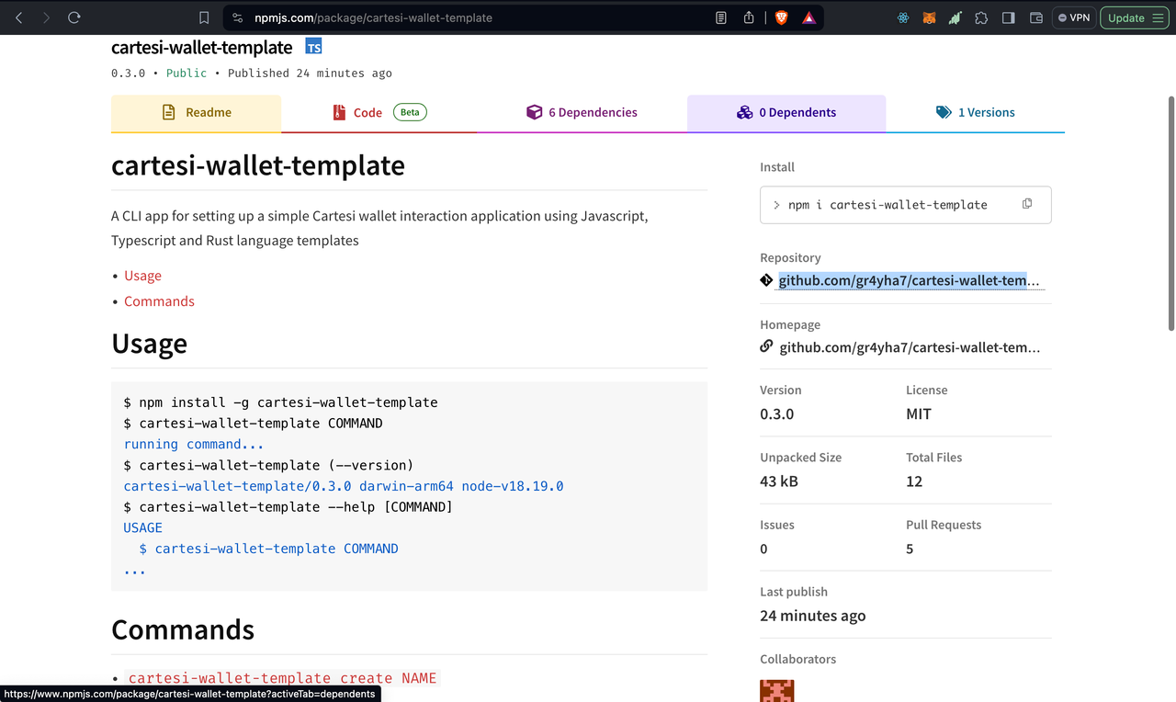Open the React DevTools extension icon

[903, 17]
